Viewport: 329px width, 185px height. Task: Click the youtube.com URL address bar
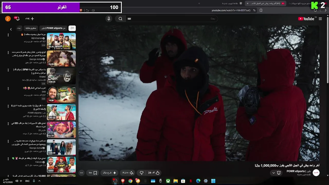pyautogui.click(x=231, y=10)
